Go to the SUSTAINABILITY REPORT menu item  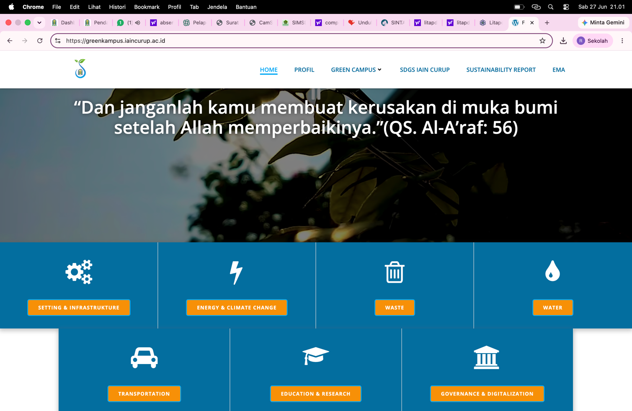[x=501, y=70]
